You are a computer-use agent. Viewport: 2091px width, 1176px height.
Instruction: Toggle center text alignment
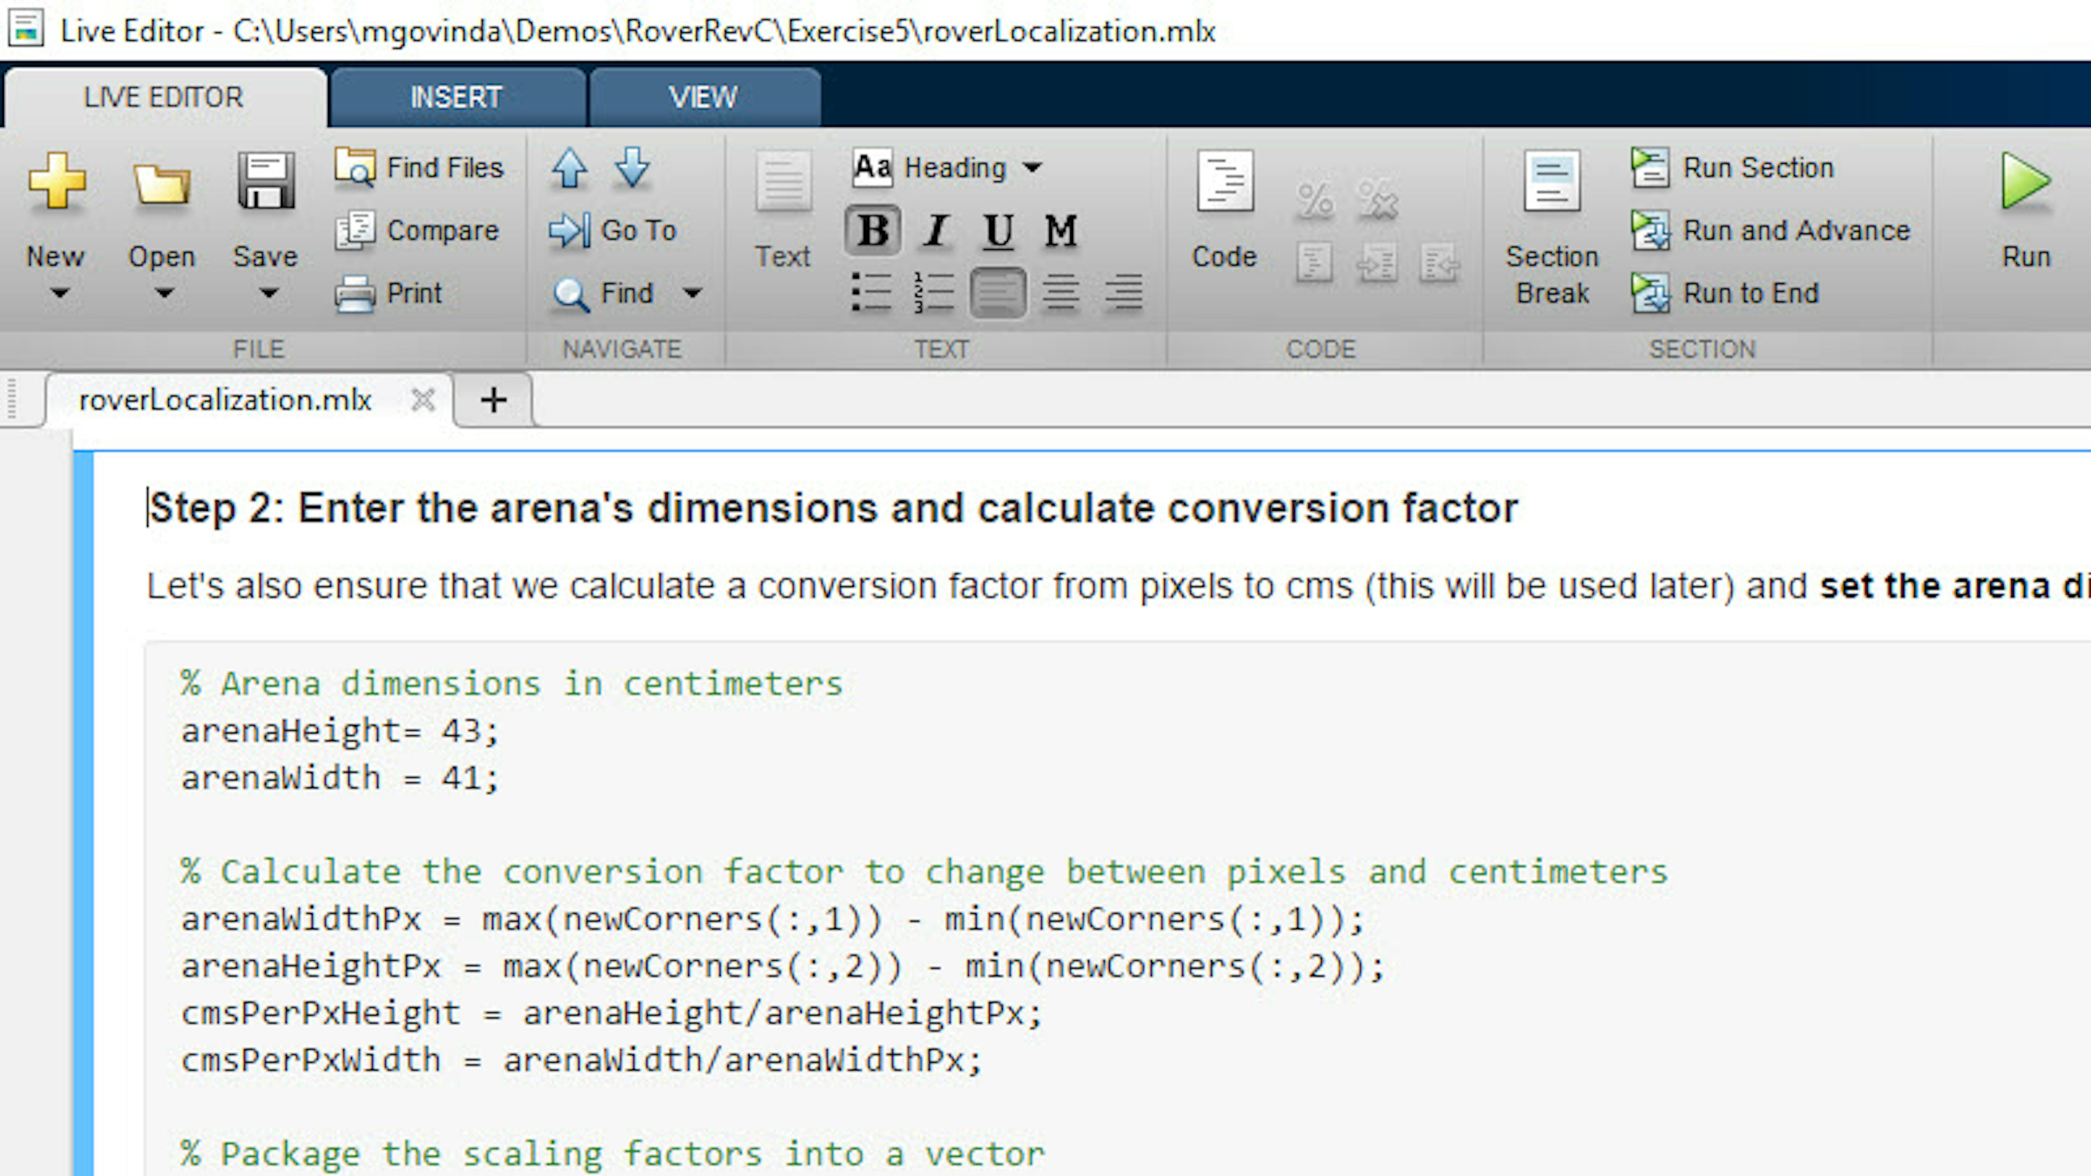(1060, 292)
